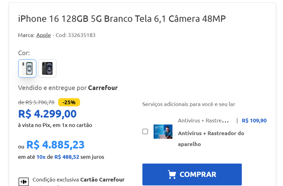Viewport: 283px width, 186px height.
Task: Click the Carrefour card icon
Action: click(23, 182)
